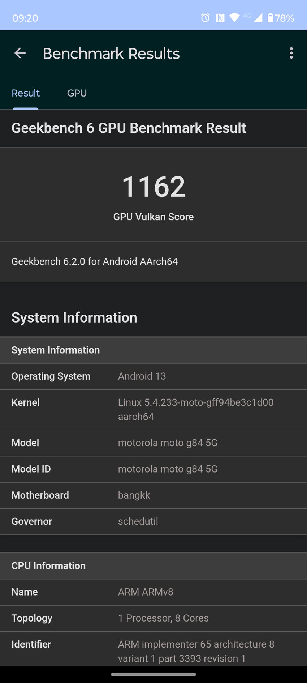Screen dimensions: 307x683
Task: Tap the 09:20 clock in status bar
Action: (25, 18)
